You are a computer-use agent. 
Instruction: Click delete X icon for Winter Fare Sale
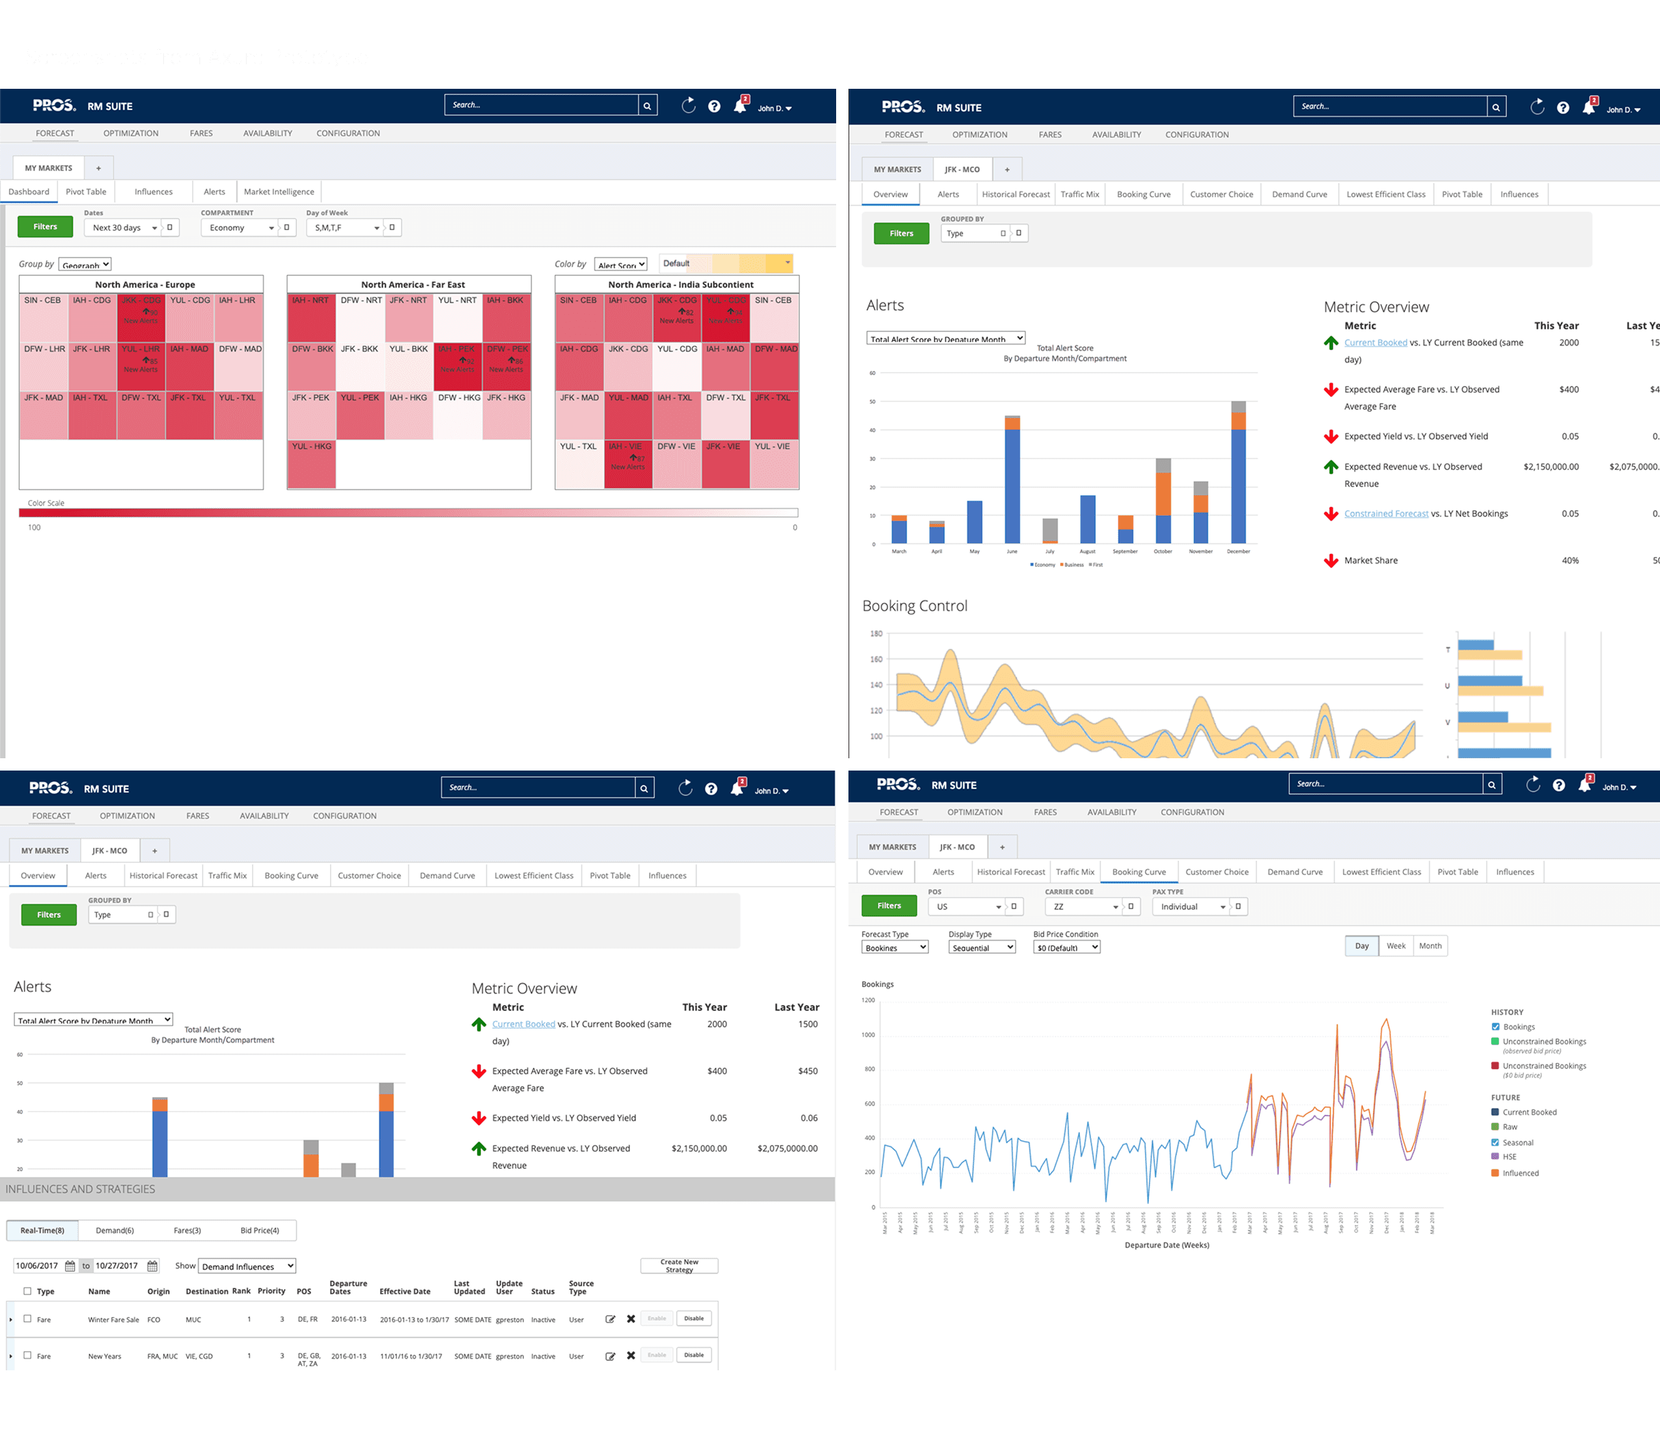coord(631,1318)
